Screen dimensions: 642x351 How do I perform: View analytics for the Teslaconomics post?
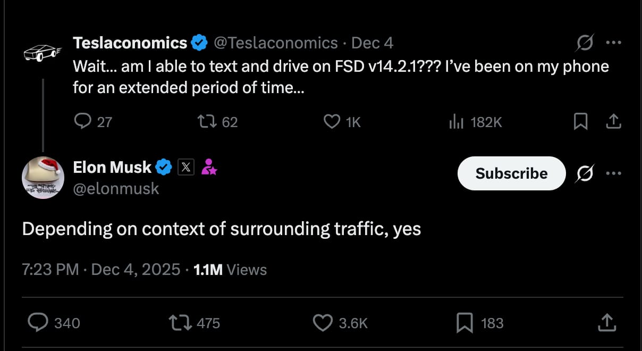click(x=457, y=122)
